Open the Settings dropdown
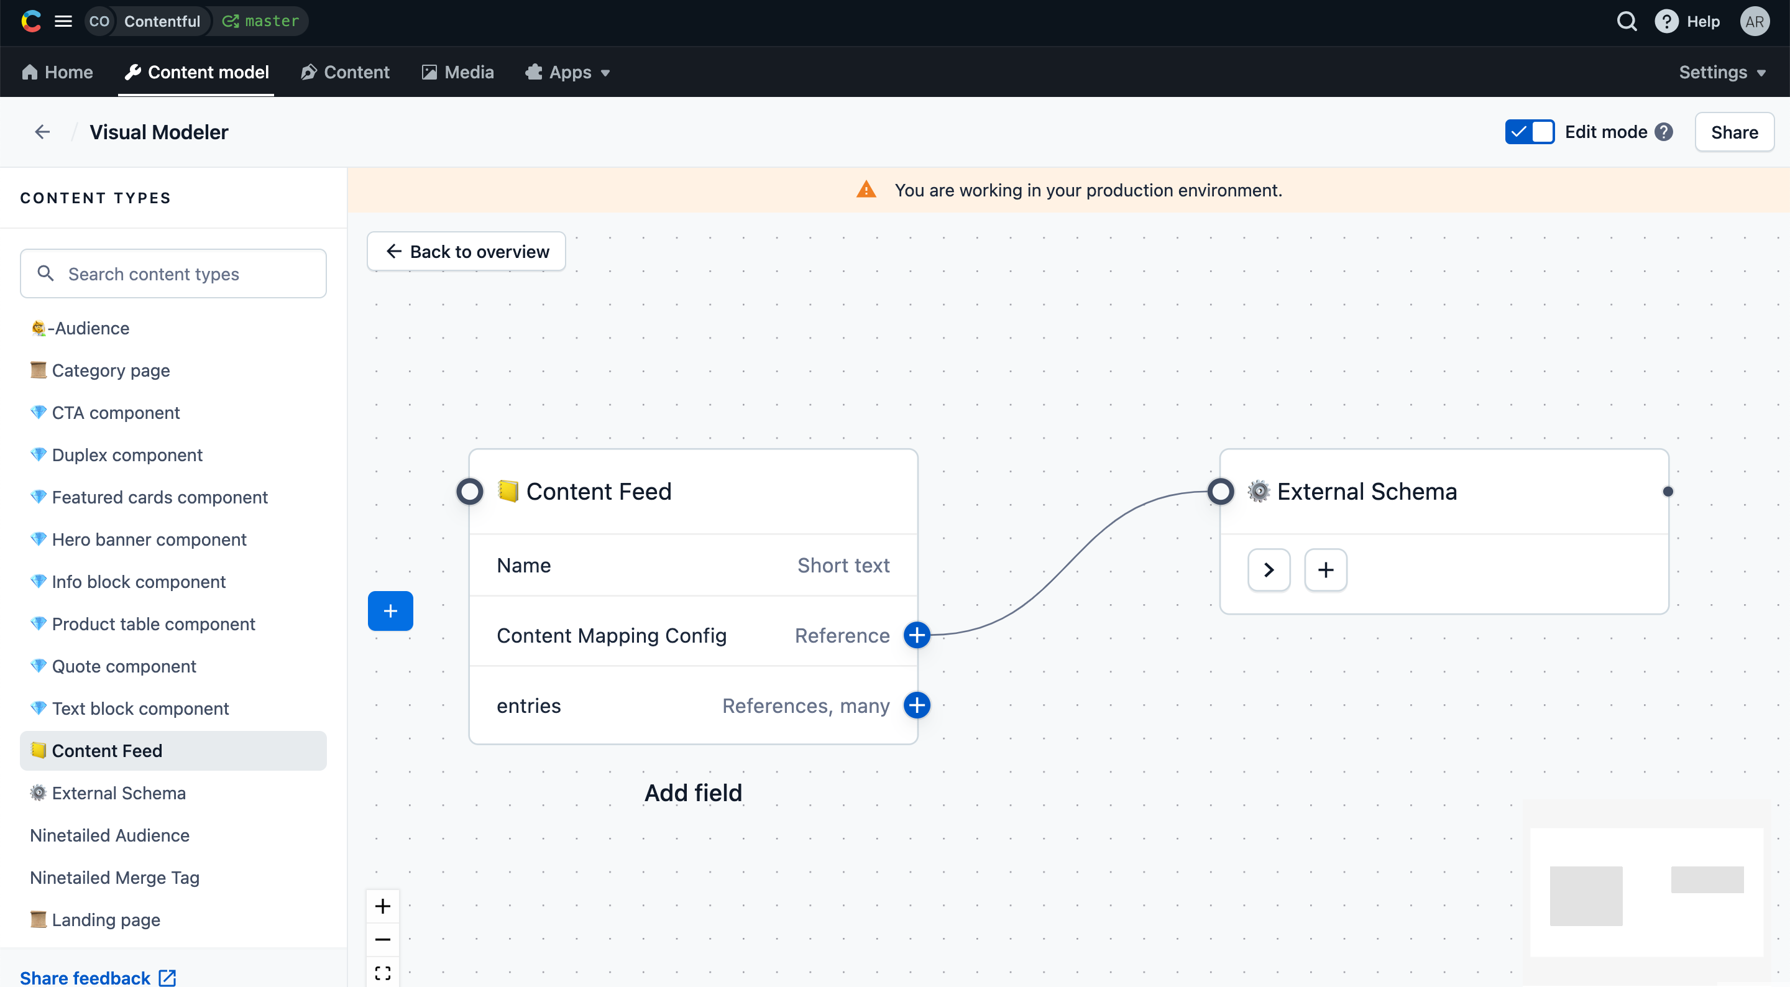Viewport: 1790px width, 987px height. point(1721,72)
